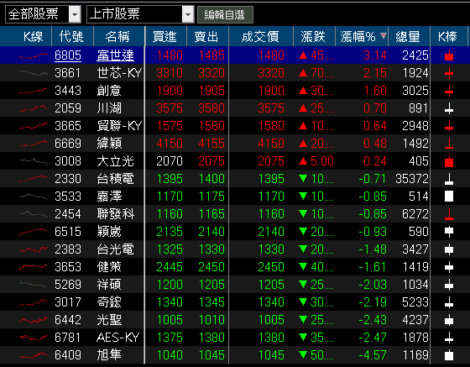The height and width of the screenshot is (367, 470).
Task: Click the candlestick icon for 健策
Action: click(449, 267)
